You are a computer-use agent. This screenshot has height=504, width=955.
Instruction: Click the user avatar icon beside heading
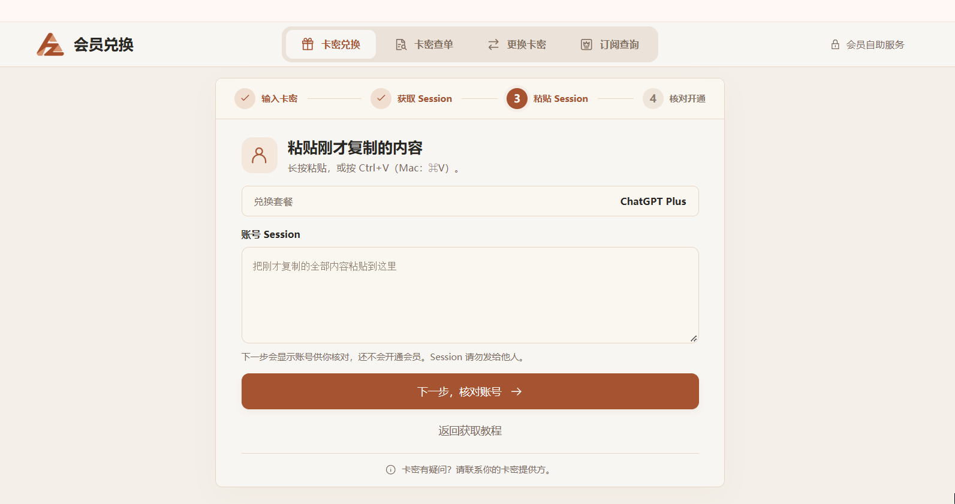pos(260,155)
